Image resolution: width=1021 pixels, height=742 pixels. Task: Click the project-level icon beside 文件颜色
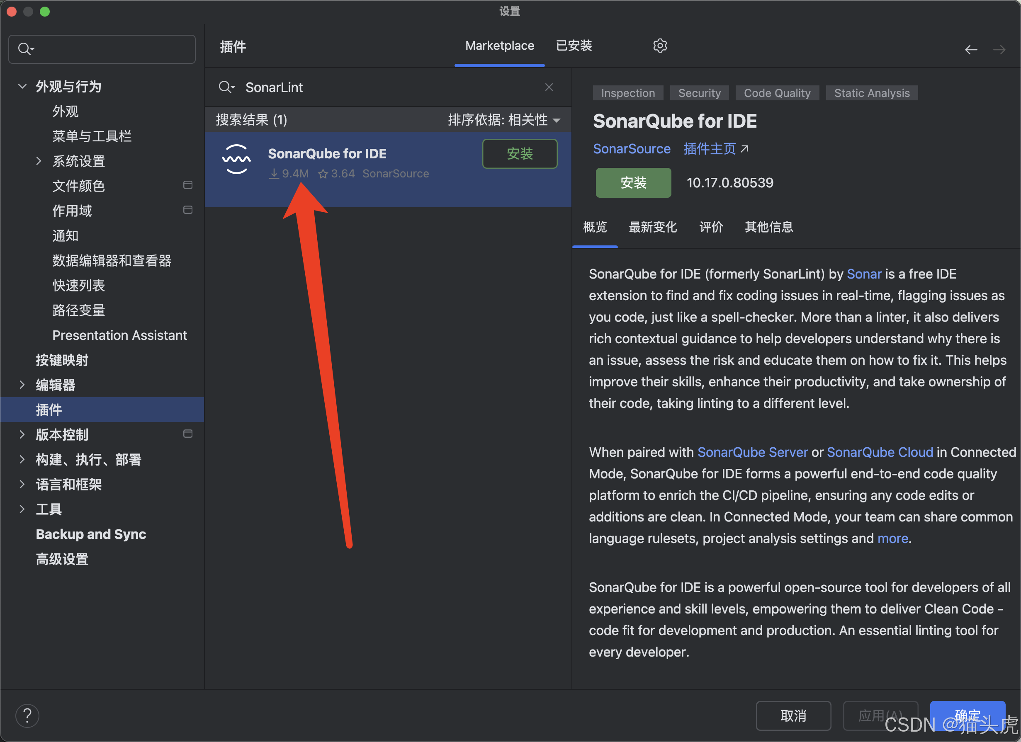pos(188,185)
